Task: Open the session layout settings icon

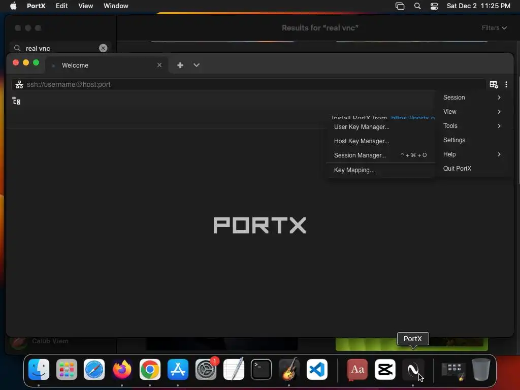Action: tap(494, 85)
